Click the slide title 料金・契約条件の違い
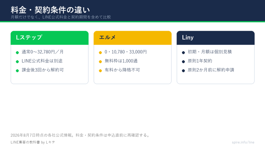The width and height of the screenshot is (265, 149). [50, 10]
